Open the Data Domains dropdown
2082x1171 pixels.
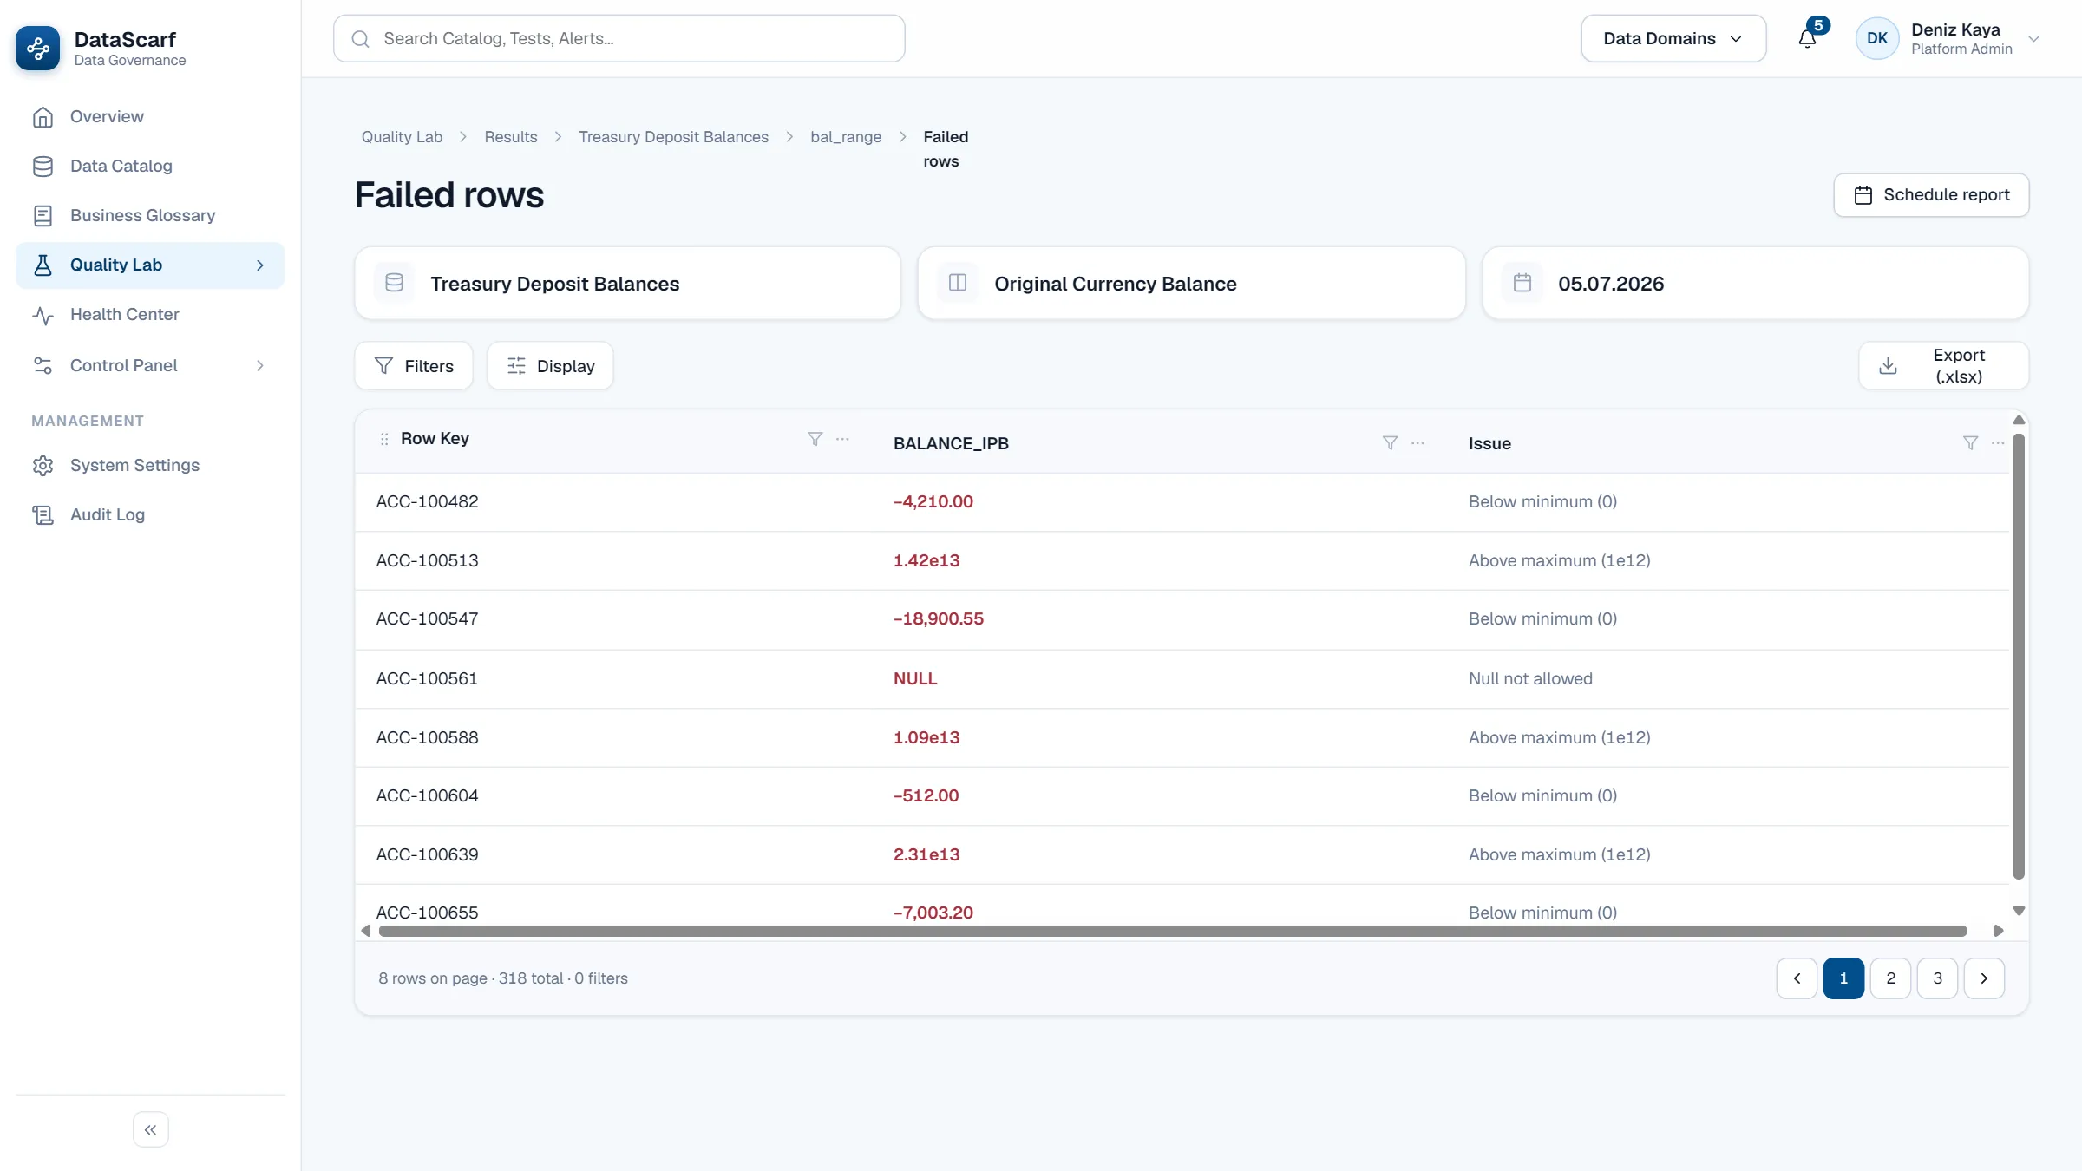click(x=1673, y=38)
